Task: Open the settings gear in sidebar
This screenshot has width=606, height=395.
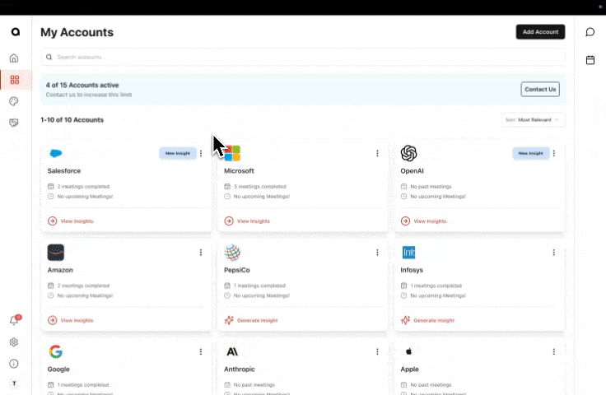Action: [14, 342]
